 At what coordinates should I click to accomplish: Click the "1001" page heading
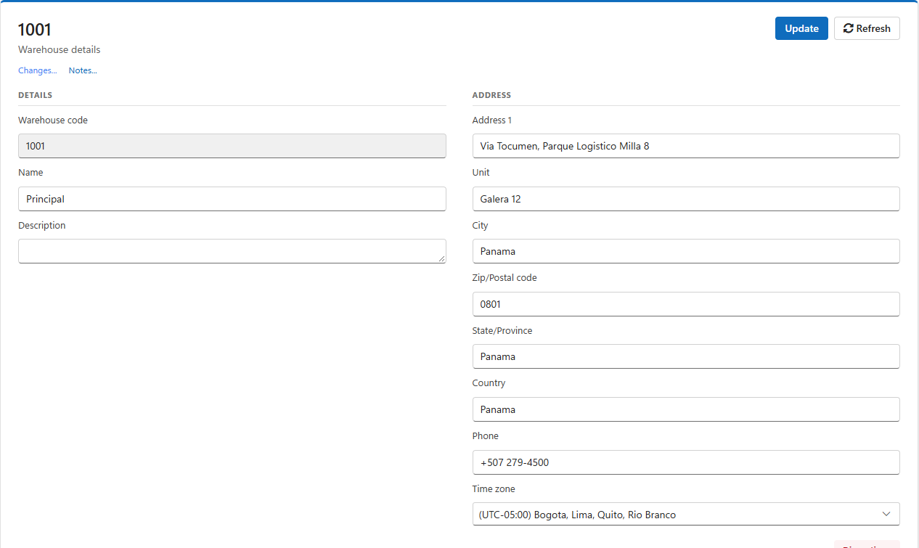tap(35, 30)
